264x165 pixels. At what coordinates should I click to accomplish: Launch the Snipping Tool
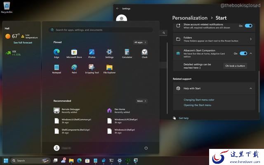[x=92, y=69]
